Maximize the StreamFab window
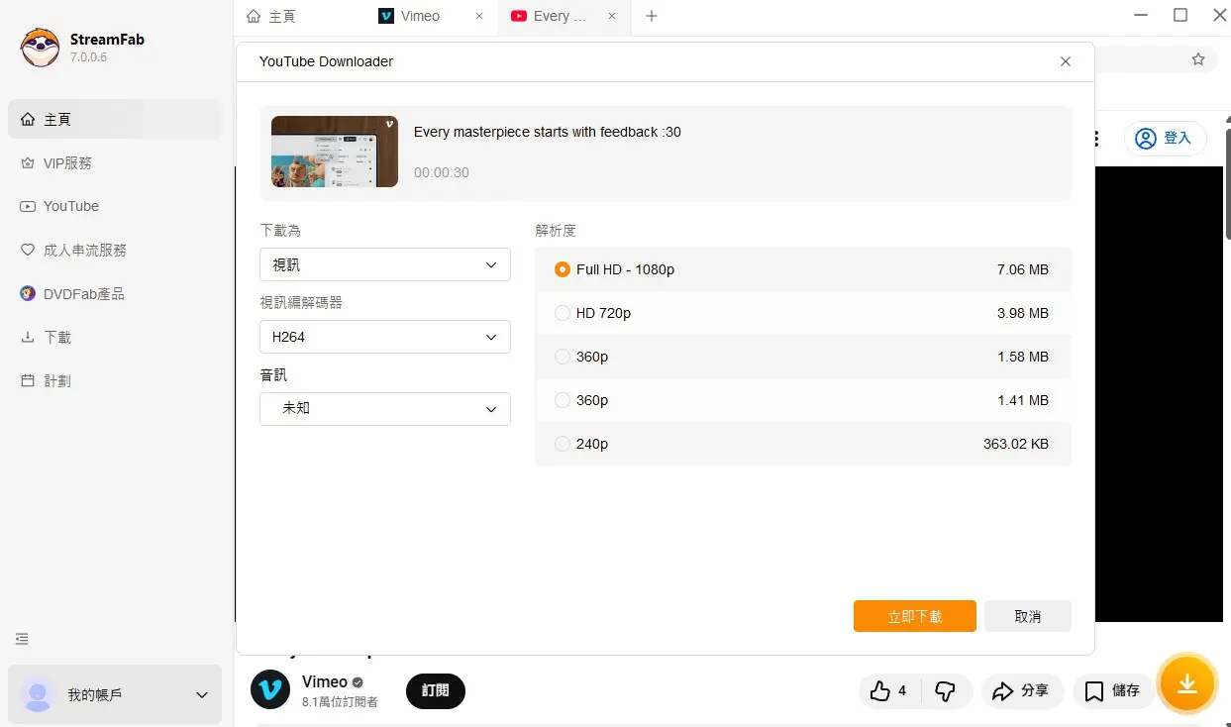The height and width of the screenshot is (727, 1231). (1180, 15)
